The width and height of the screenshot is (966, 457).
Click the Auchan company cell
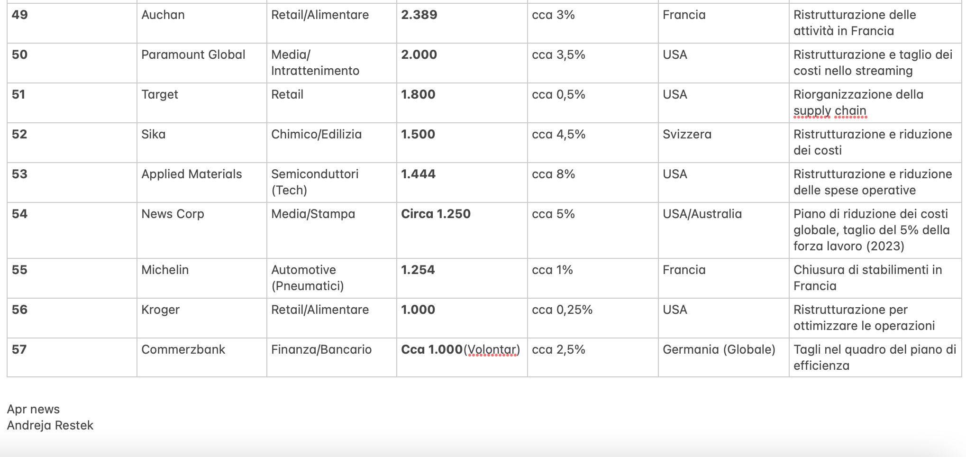pos(163,15)
